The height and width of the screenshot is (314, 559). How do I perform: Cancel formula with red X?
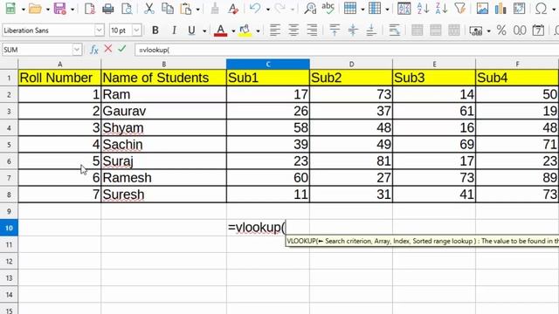tap(108, 49)
